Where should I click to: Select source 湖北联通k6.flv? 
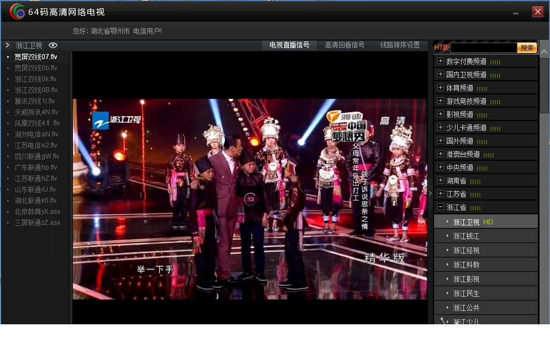(36, 201)
